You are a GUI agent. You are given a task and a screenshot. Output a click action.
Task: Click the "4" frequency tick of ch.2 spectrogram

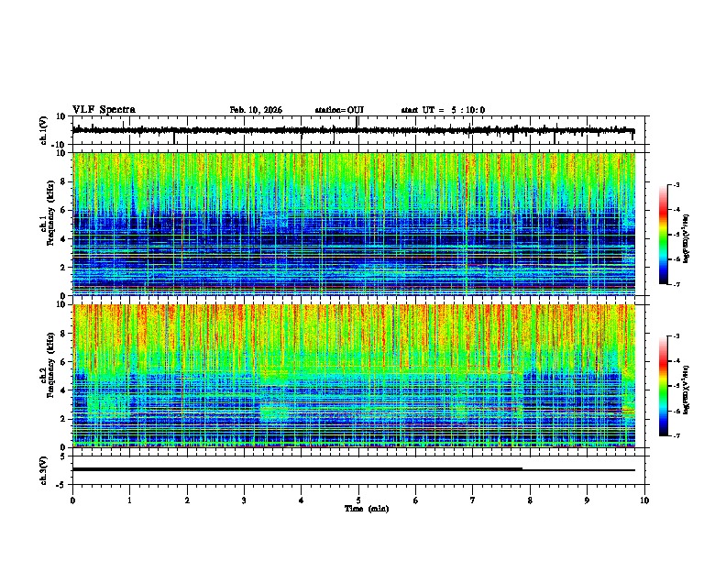63,390
